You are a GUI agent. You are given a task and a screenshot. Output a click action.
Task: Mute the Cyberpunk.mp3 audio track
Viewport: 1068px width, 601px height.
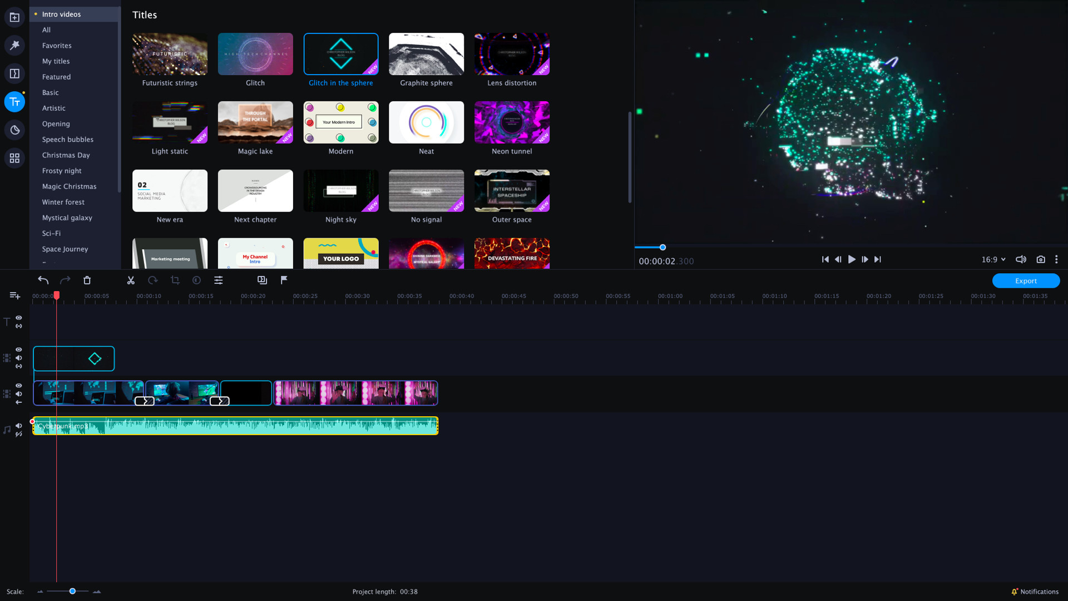point(18,425)
